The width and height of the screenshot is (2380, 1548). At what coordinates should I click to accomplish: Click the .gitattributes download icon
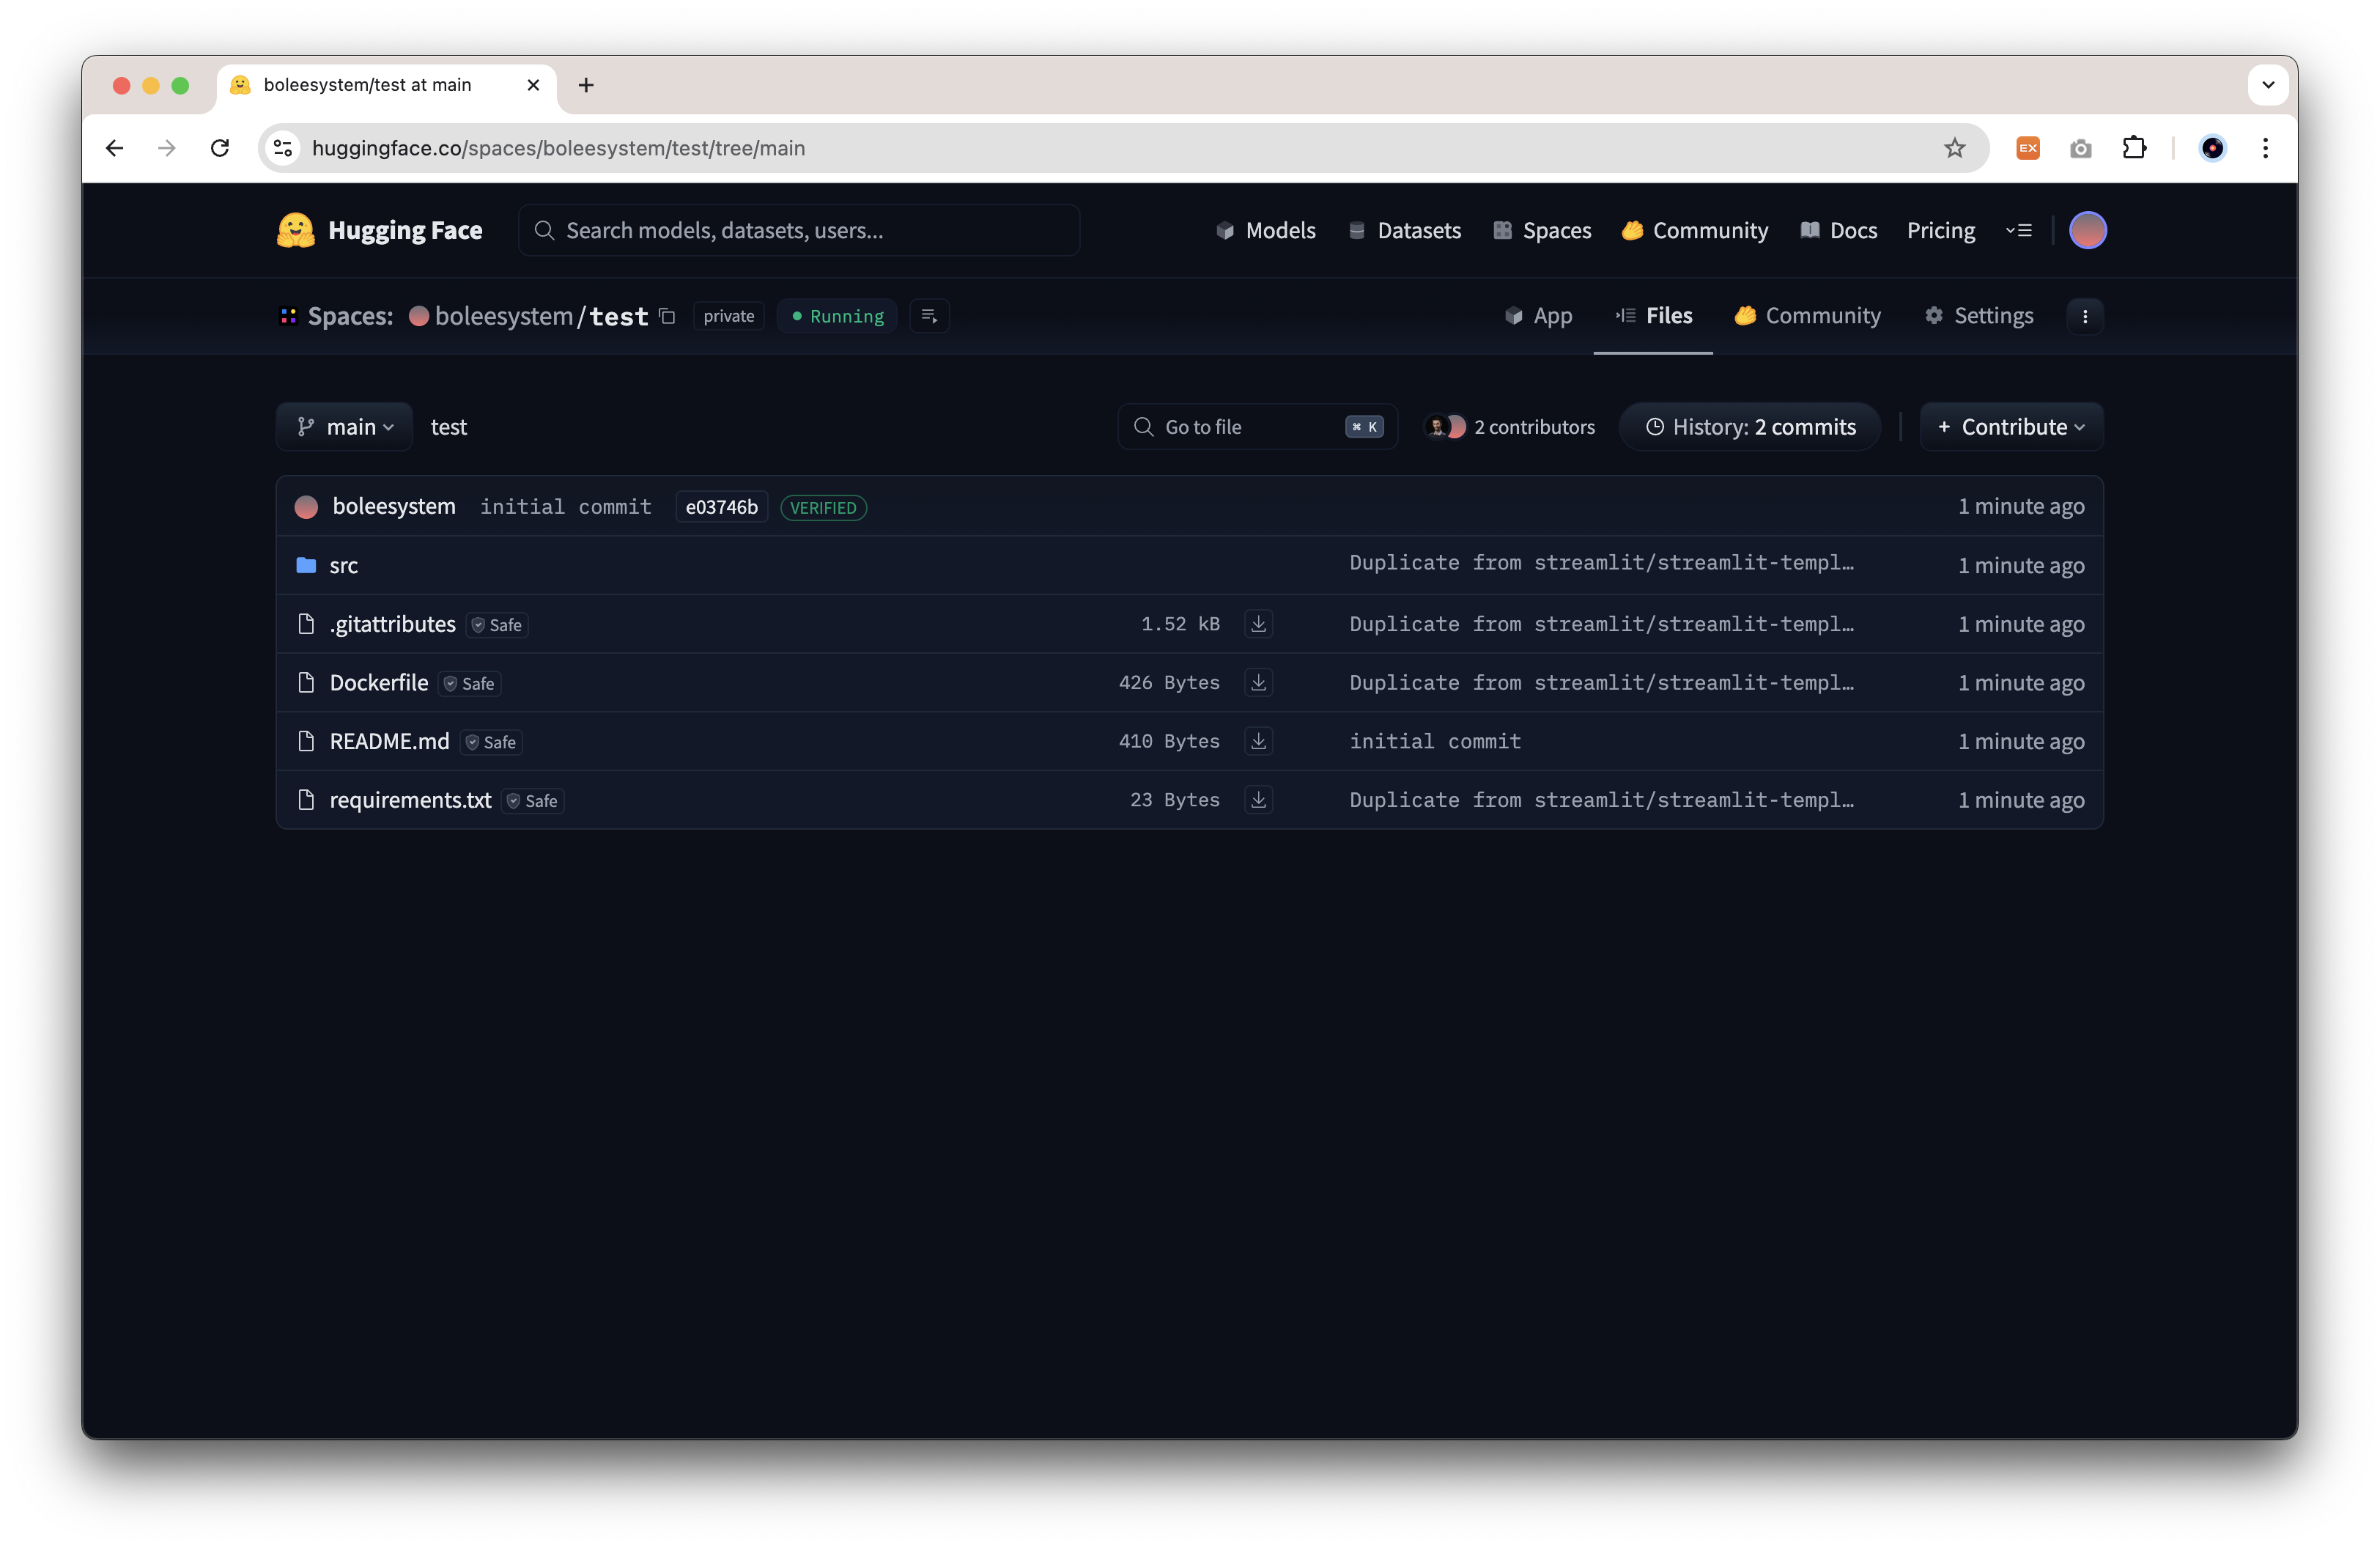[x=1258, y=624]
